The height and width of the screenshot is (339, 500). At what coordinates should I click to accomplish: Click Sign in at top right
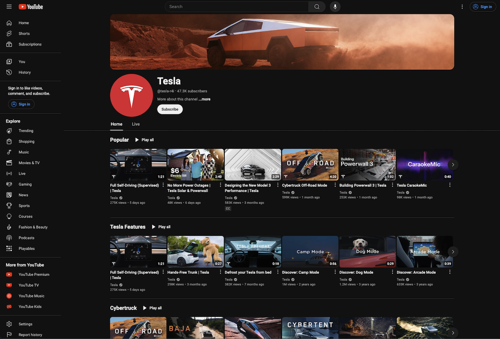483,7
